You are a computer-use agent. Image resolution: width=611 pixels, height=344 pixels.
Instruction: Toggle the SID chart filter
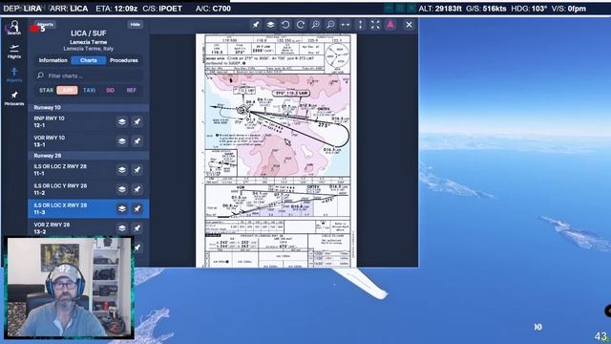(111, 90)
